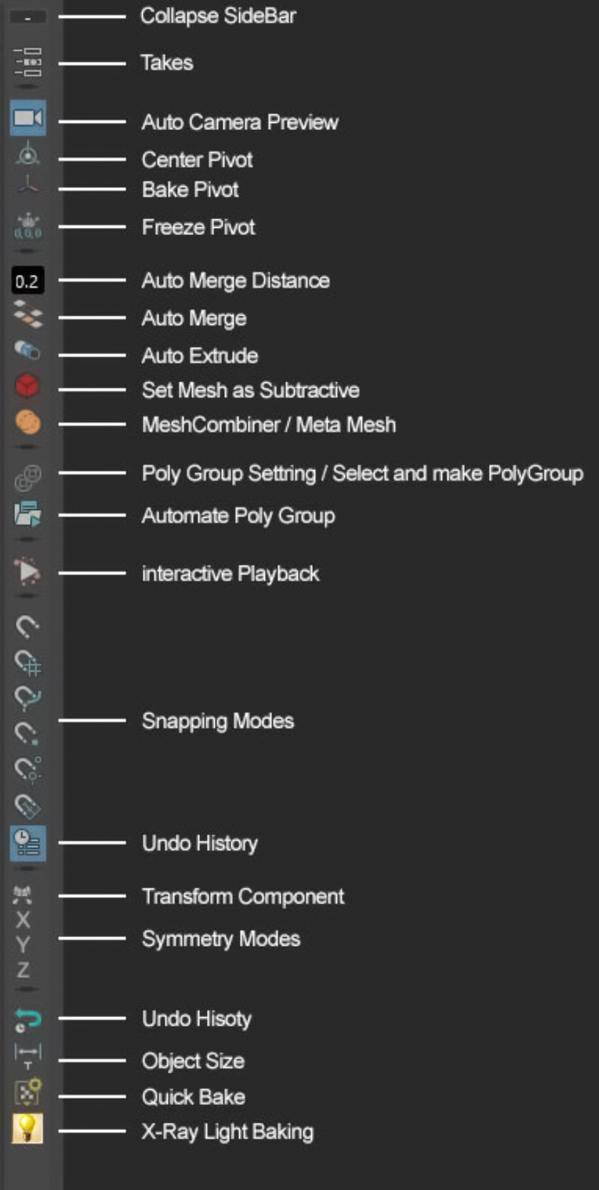Screen dimensions: 599x1190
Task: Click the Automate Poly Group icon
Action: pos(28,514)
